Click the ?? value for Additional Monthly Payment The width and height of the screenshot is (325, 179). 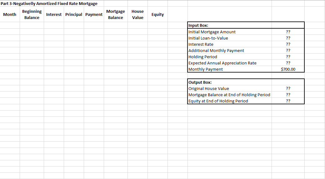pos(288,50)
